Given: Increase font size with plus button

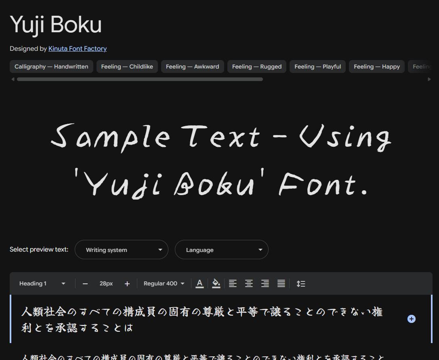Looking at the screenshot, I should click(x=127, y=284).
